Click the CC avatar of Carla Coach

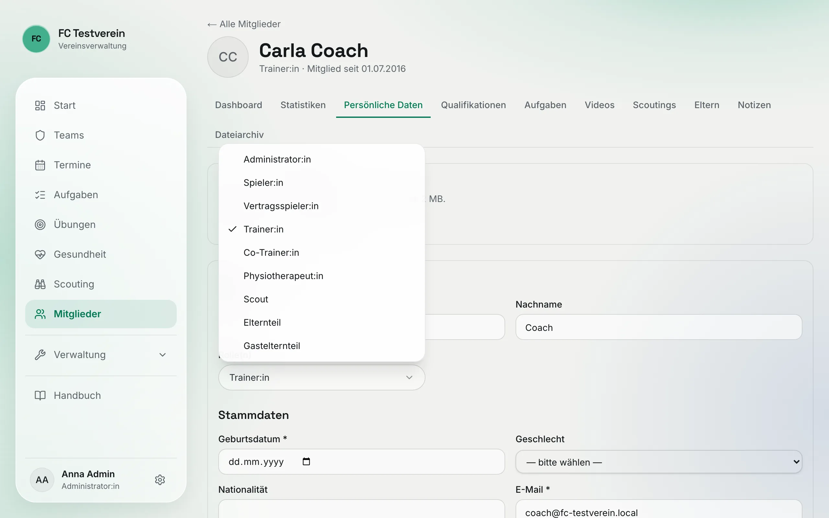pos(228,57)
